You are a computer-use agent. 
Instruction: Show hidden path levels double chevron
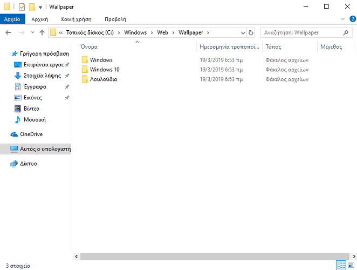pos(61,33)
